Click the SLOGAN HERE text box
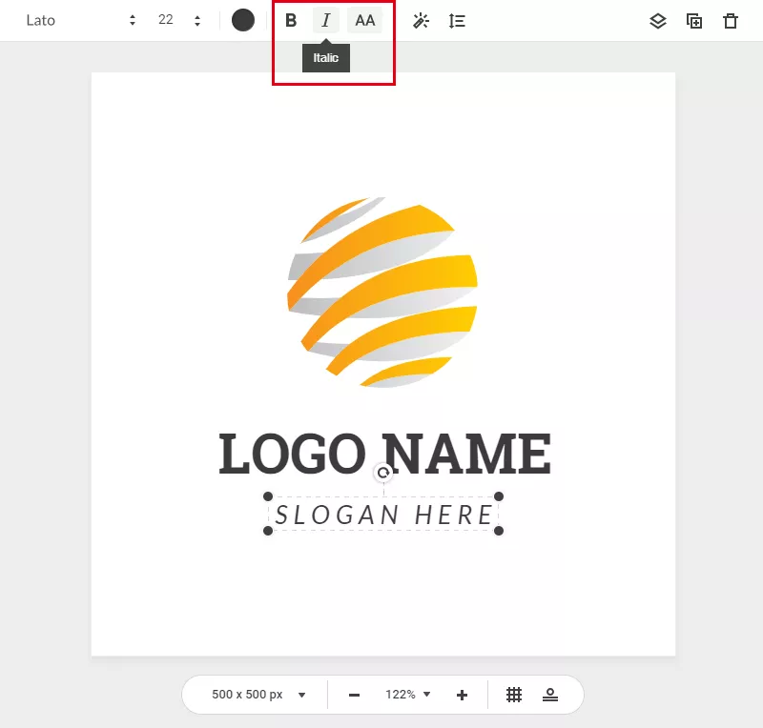763x728 pixels. (x=384, y=516)
